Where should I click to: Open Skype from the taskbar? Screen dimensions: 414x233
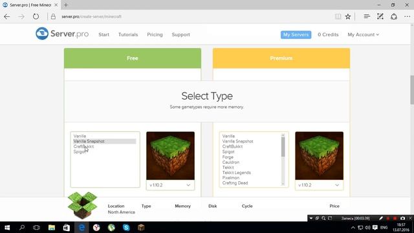click(126, 227)
